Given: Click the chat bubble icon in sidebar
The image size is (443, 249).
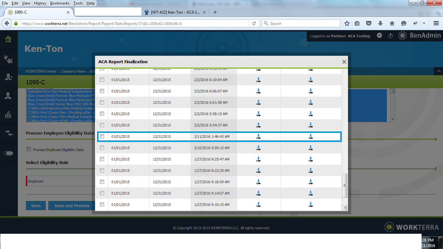Looking at the screenshot, I should 8,154.
